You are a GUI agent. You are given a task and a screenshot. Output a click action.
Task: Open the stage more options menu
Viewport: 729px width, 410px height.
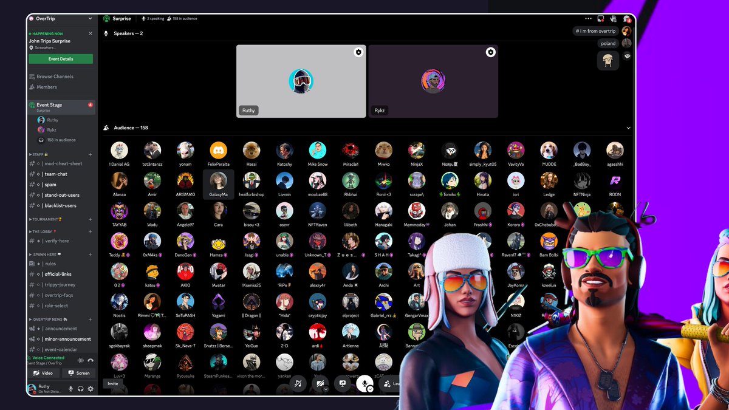click(587, 19)
